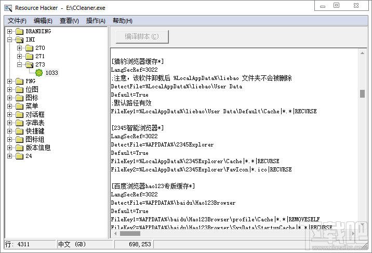This screenshot has width=372, height=253.
Task: Click the 位图 folder icon
Action: pos(19,90)
